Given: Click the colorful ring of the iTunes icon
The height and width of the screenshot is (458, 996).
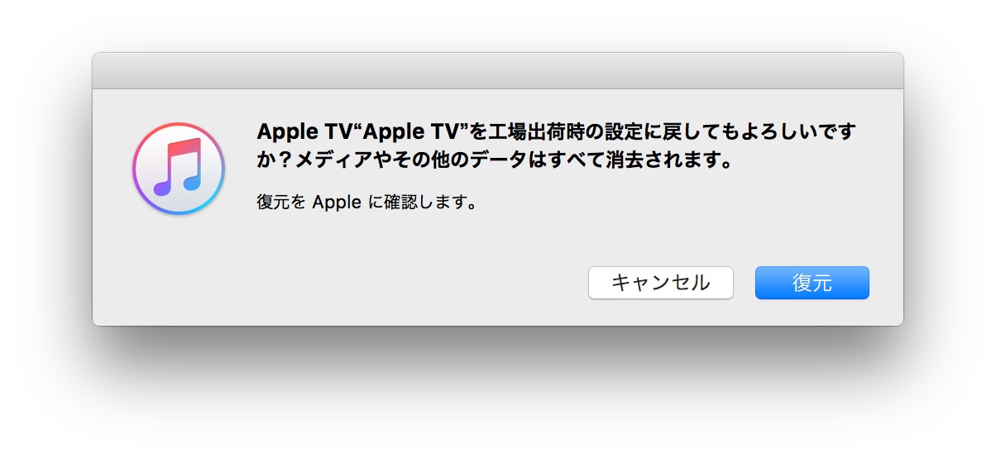Looking at the screenshot, I should click(180, 126).
